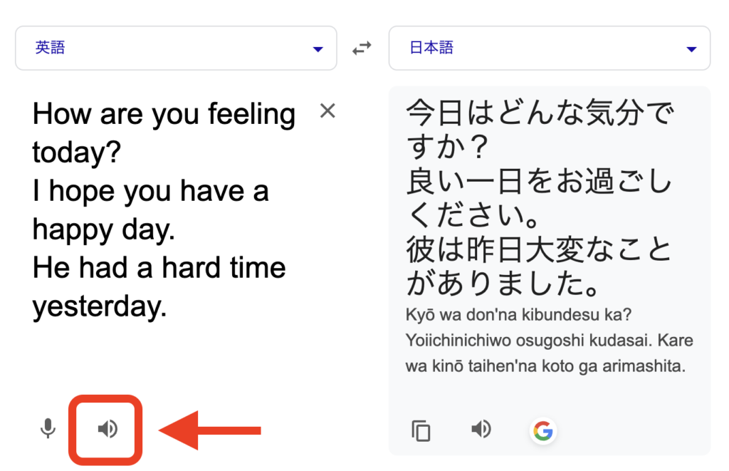This screenshot has height=471, width=729.
Task: Click the 英語 language label
Action: (x=51, y=48)
